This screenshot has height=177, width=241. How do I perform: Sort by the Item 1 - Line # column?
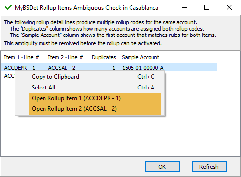click(23, 57)
